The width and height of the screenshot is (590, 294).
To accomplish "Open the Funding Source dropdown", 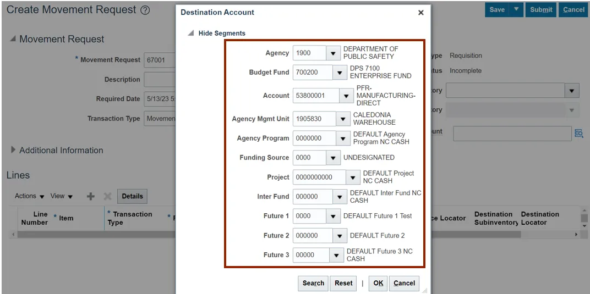I will pyautogui.click(x=333, y=158).
